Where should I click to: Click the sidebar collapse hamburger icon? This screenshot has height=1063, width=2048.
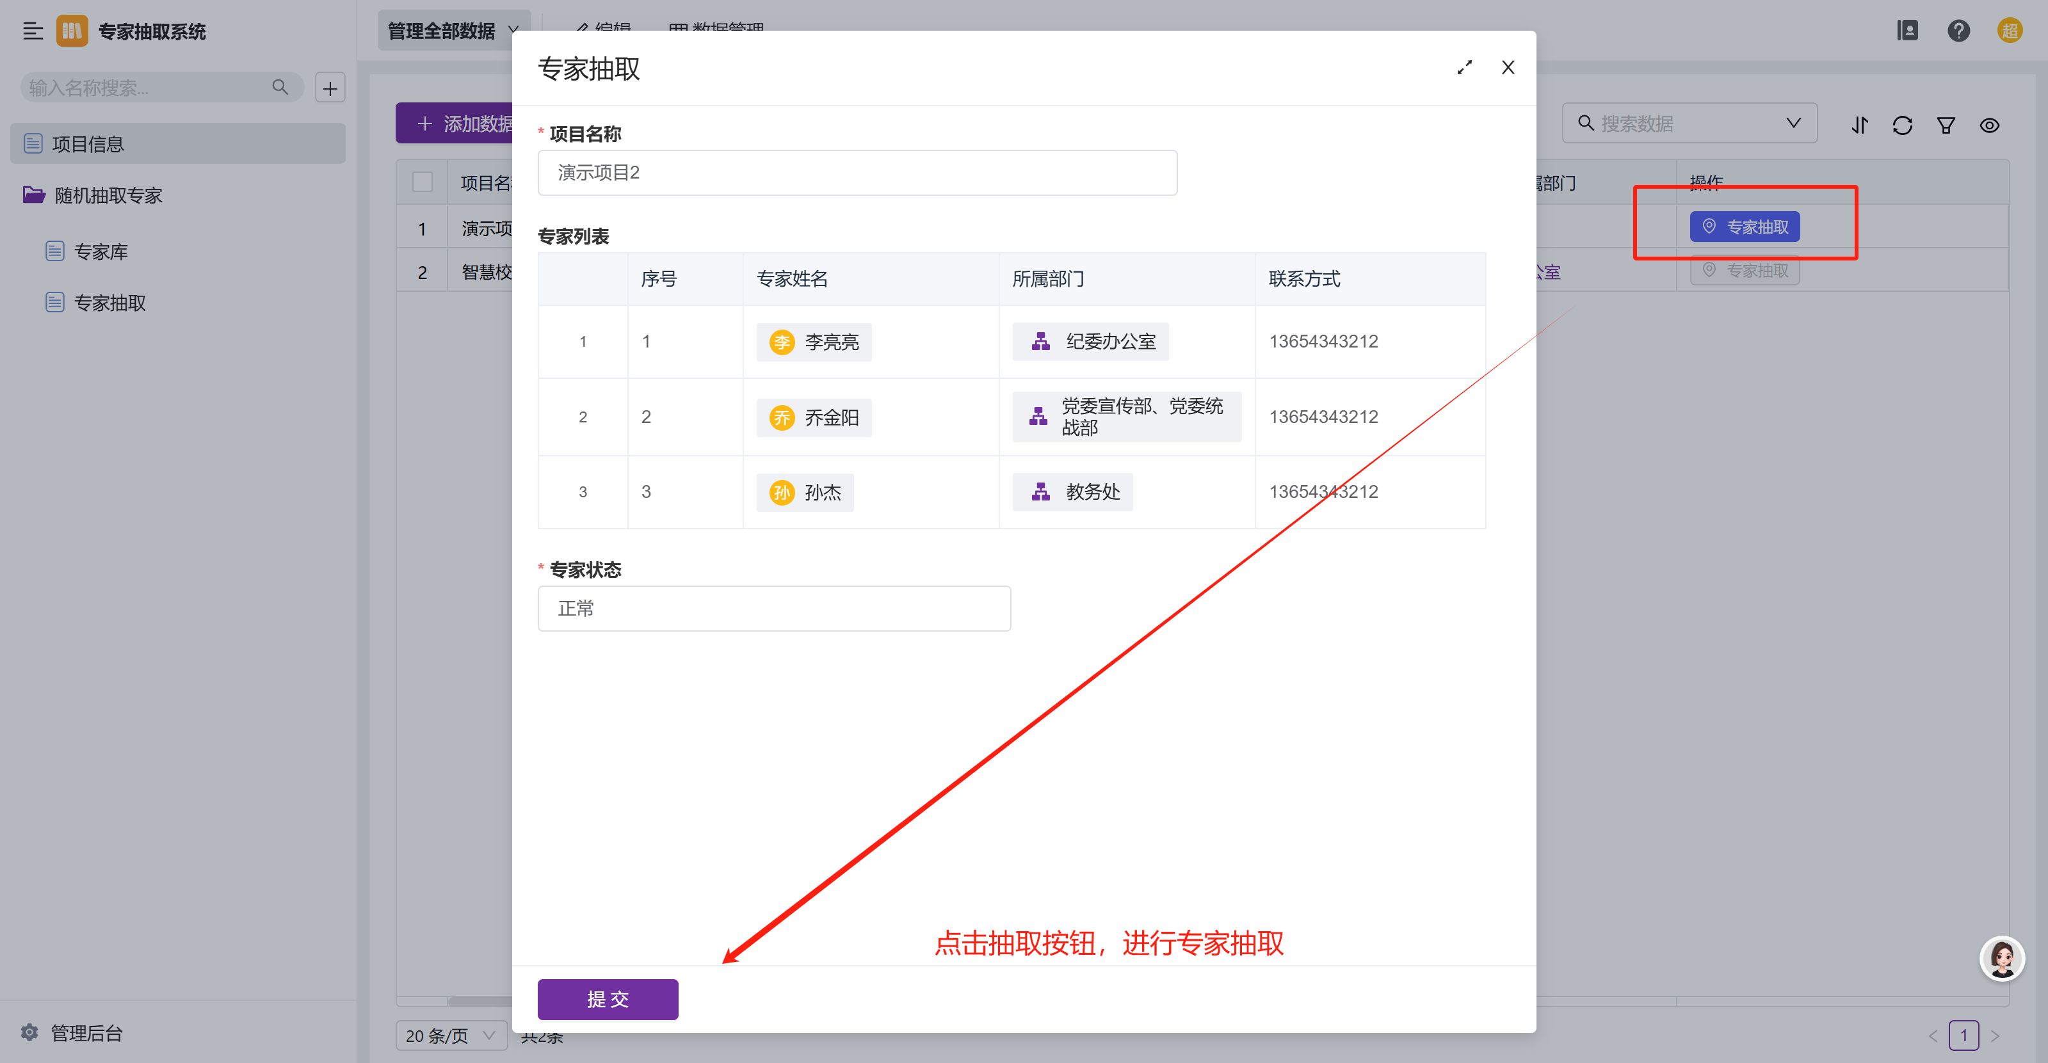[33, 31]
